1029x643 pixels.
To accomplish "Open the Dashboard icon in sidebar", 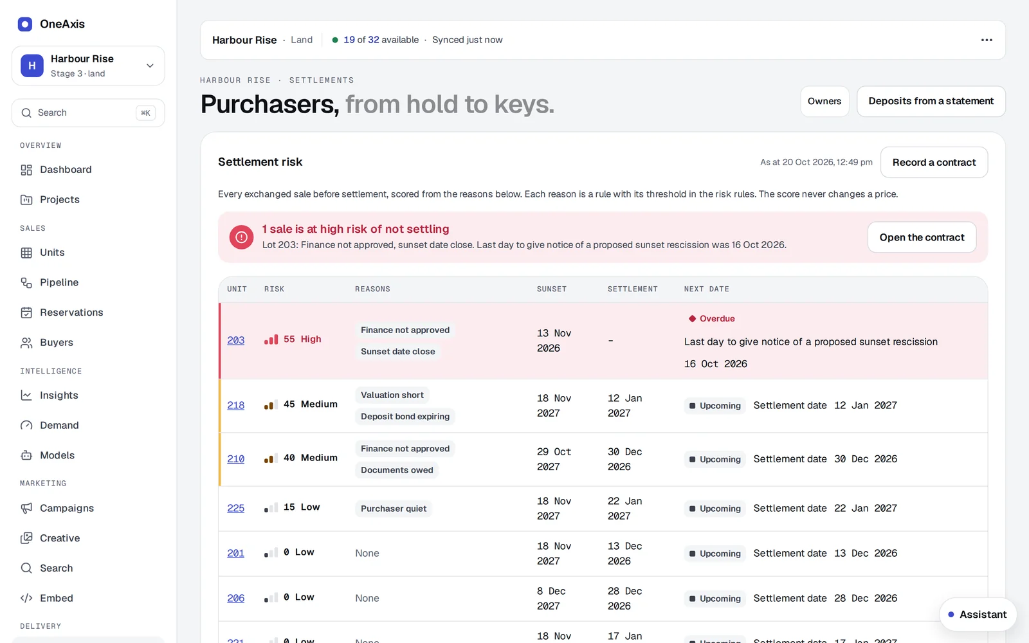I will pos(26,170).
